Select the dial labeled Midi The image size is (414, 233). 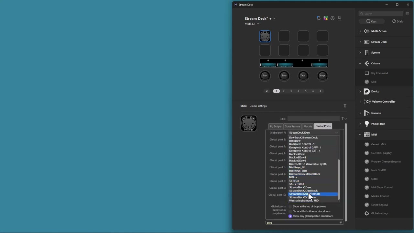(x=303, y=76)
